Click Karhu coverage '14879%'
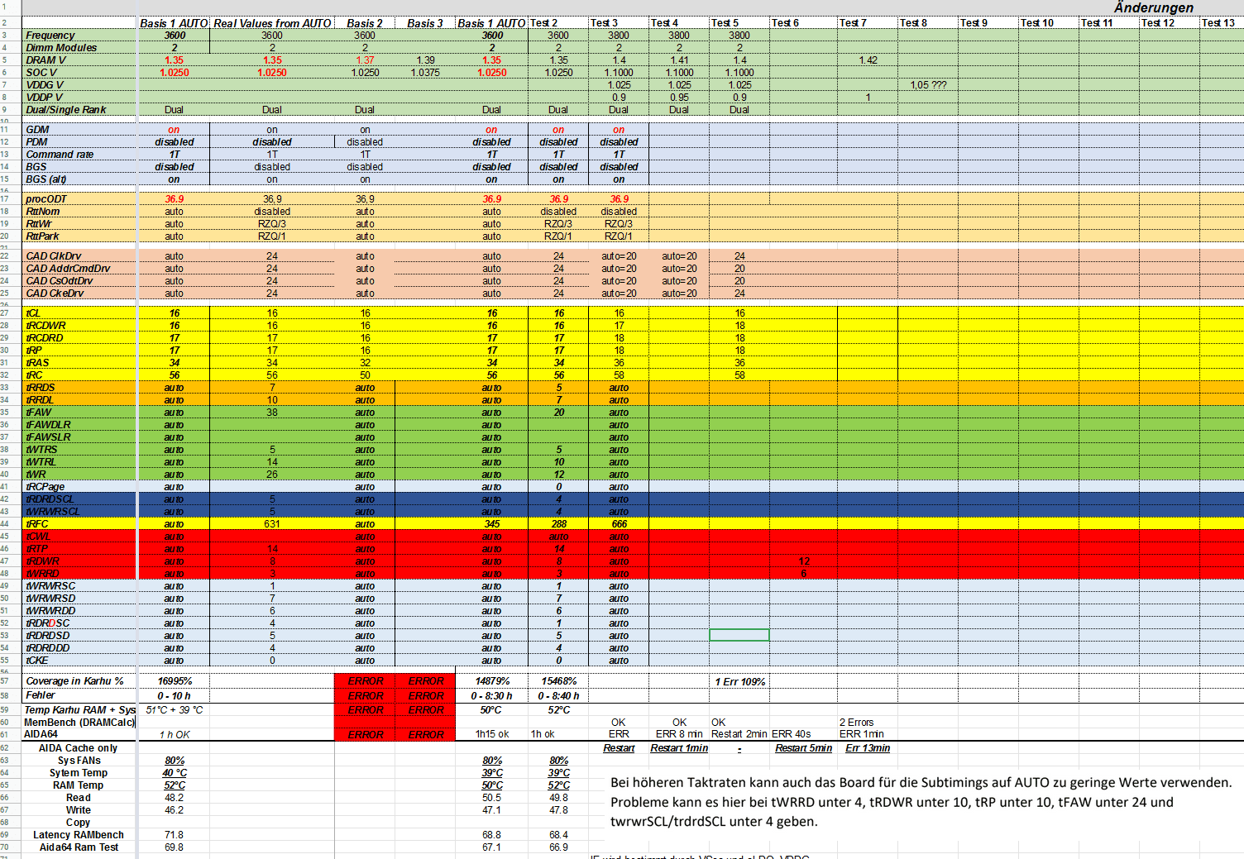This screenshot has height=859, width=1244. (492, 681)
